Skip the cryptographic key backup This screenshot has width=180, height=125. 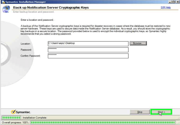tap(139, 112)
